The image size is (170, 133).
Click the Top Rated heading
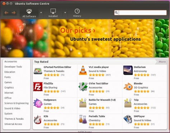tap(41, 62)
